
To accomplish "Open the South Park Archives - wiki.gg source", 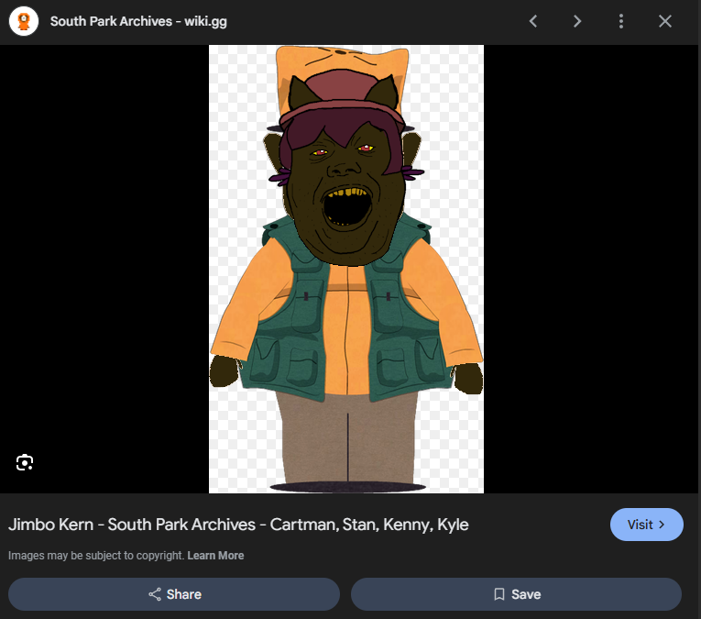I will click(x=138, y=21).
